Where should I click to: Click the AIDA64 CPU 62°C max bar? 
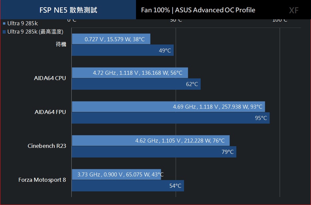pos(136,84)
